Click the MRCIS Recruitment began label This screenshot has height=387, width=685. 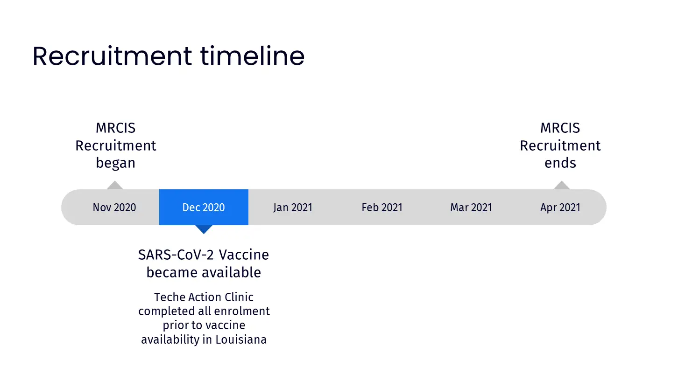[116, 145]
